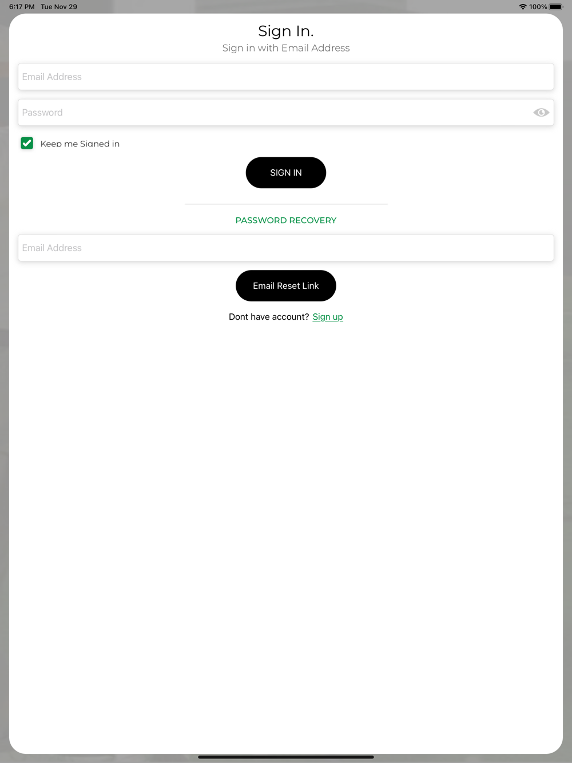
Task: Tap the Wi-Fi icon in status bar
Action: tap(523, 7)
